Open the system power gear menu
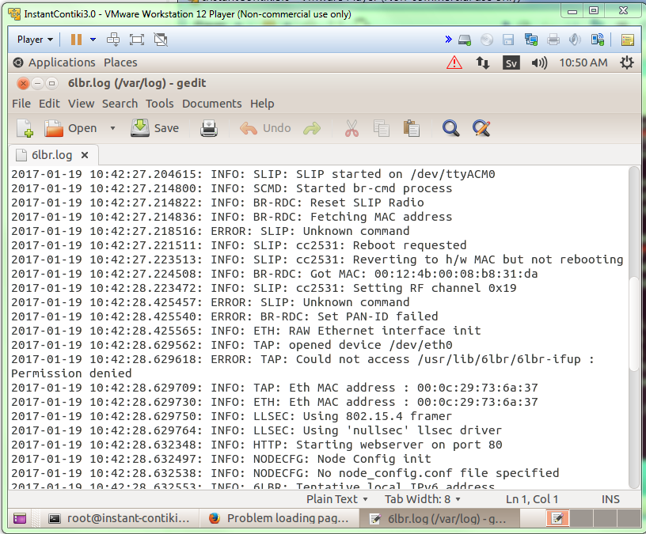 pos(627,62)
